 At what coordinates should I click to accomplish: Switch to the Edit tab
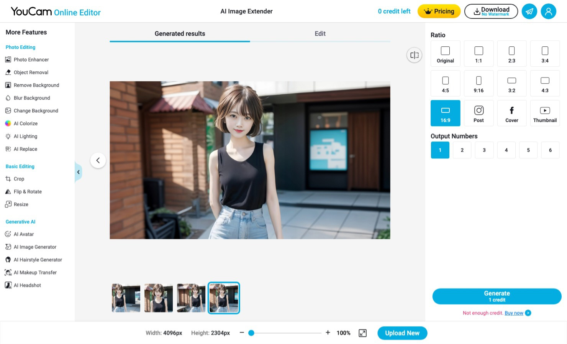pos(320,34)
